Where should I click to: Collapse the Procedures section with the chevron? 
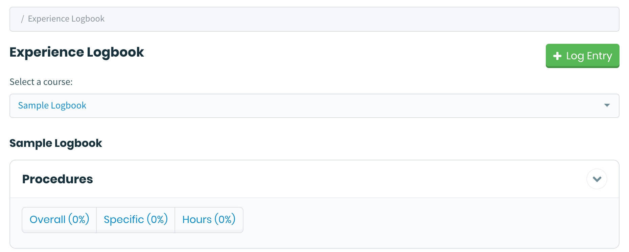point(597,179)
